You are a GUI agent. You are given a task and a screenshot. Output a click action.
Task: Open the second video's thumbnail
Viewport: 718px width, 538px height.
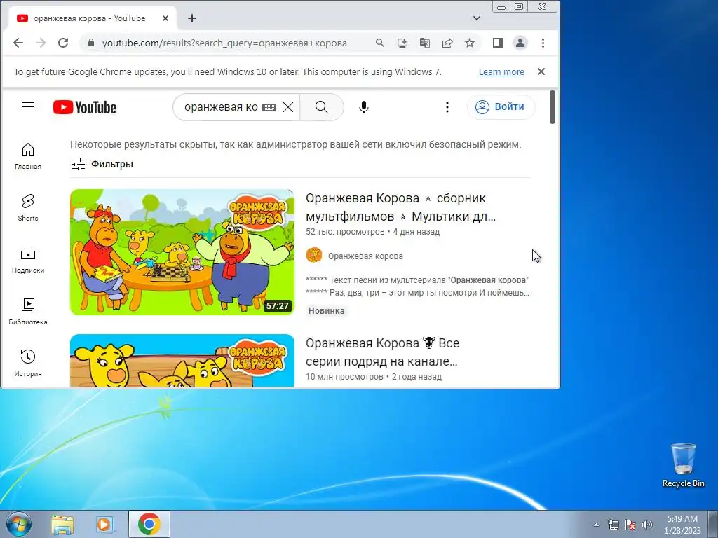(x=182, y=361)
